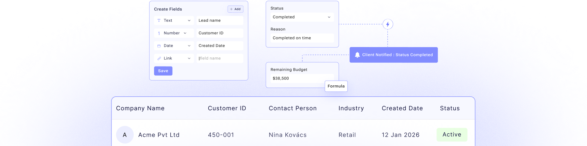Viewport: 587px width, 146px height.
Task: Click the Created Date column header
Action: point(402,108)
